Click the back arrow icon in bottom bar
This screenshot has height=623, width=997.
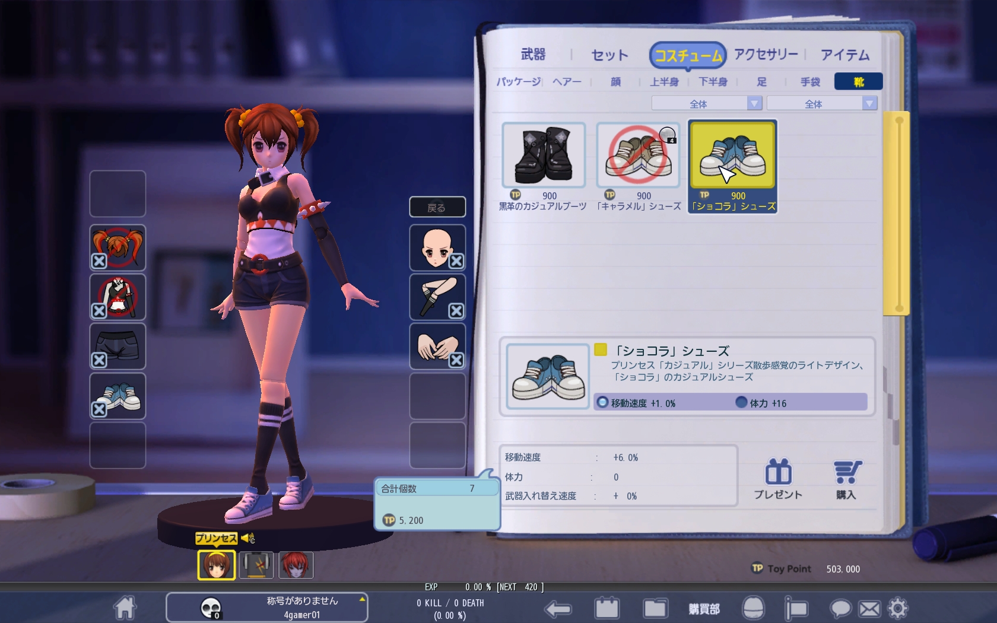(x=558, y=609)
